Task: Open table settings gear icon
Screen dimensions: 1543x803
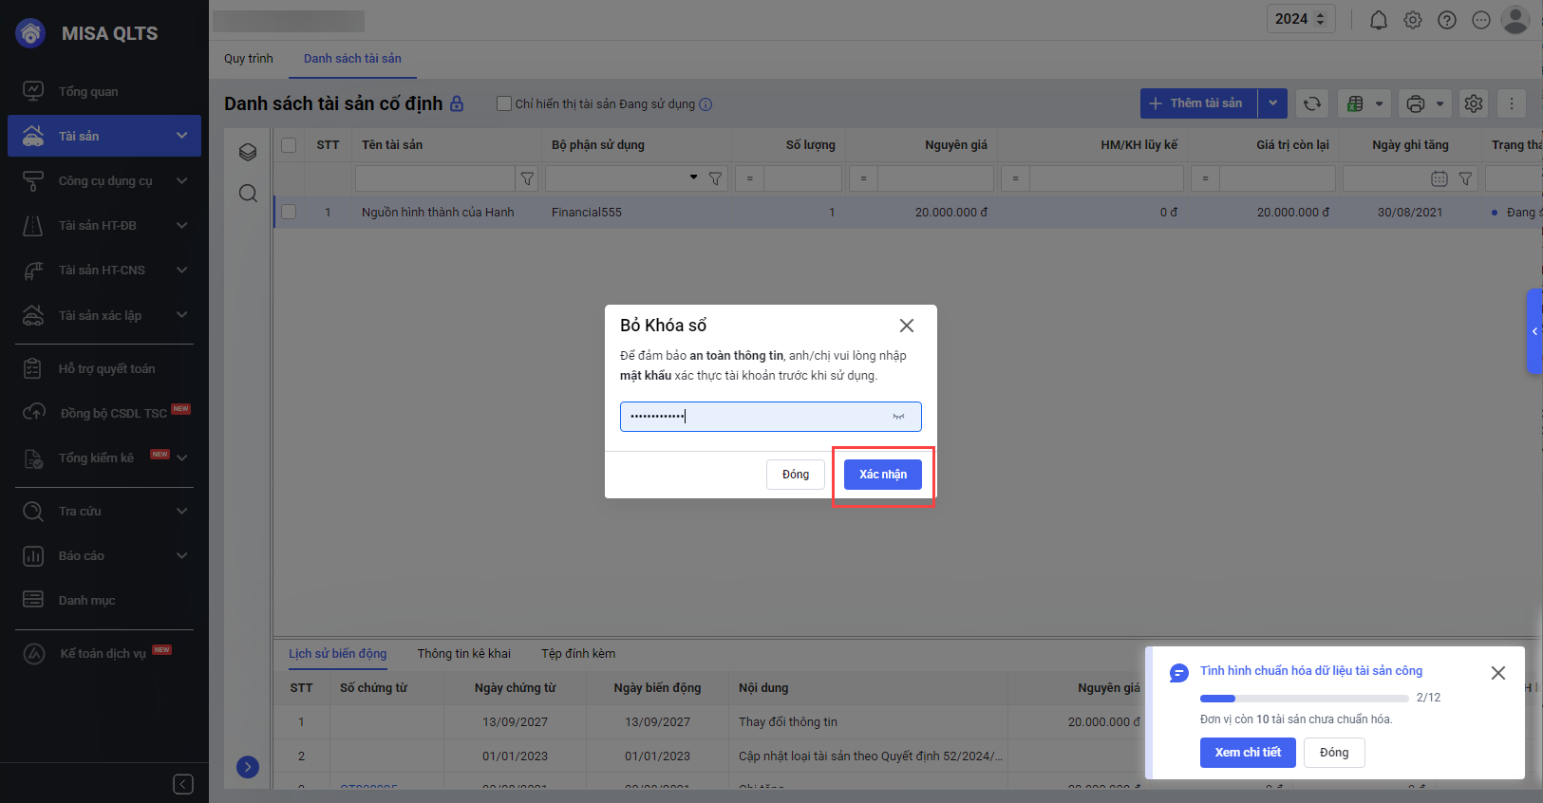Action: 1473,103
